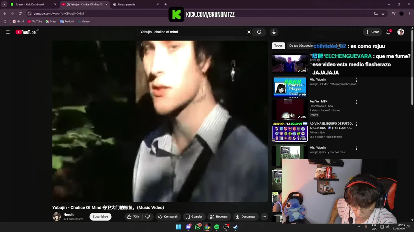Viewport: 414px width, 232px height.
Task: Open Discord from the taskbar
Action: point(188,227)
